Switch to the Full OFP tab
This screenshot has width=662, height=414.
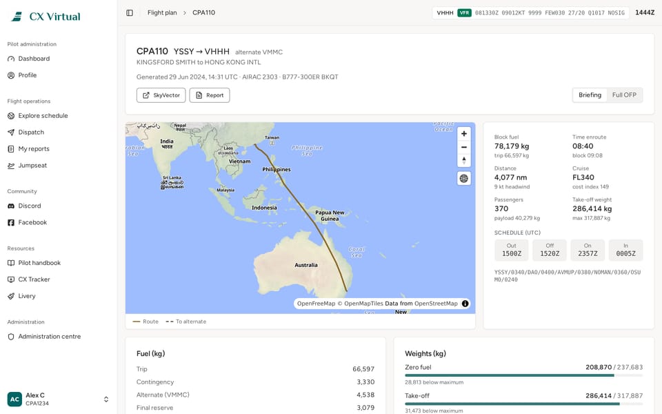point(624,95)
